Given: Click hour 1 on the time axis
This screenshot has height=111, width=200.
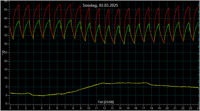Looking at the screenshot, I should tap(18, 108).
